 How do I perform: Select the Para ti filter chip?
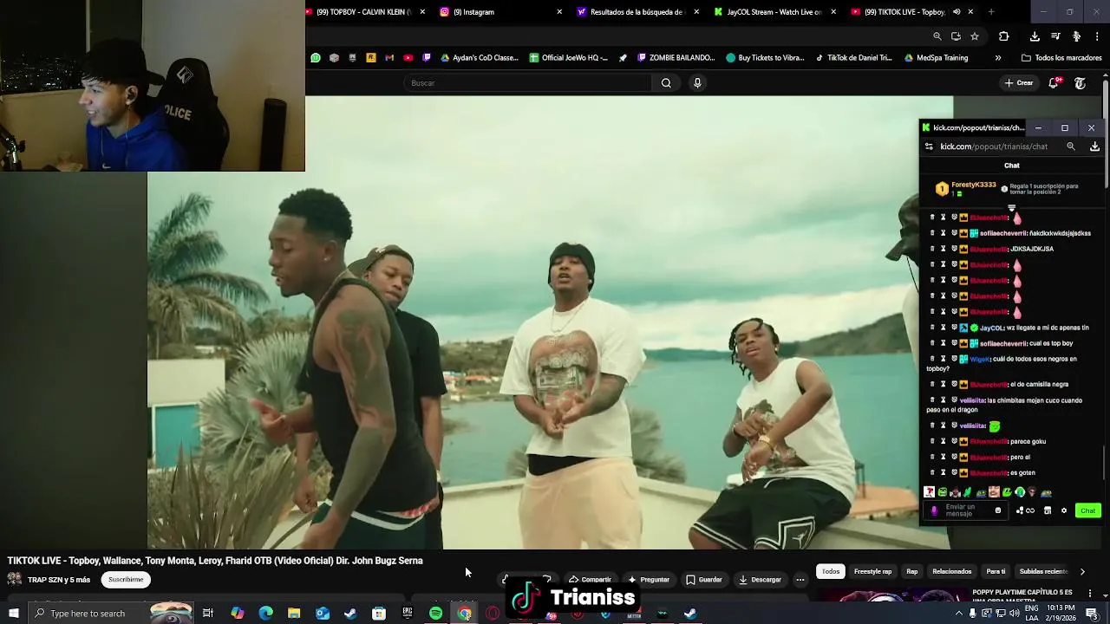(x=996, y=572)
